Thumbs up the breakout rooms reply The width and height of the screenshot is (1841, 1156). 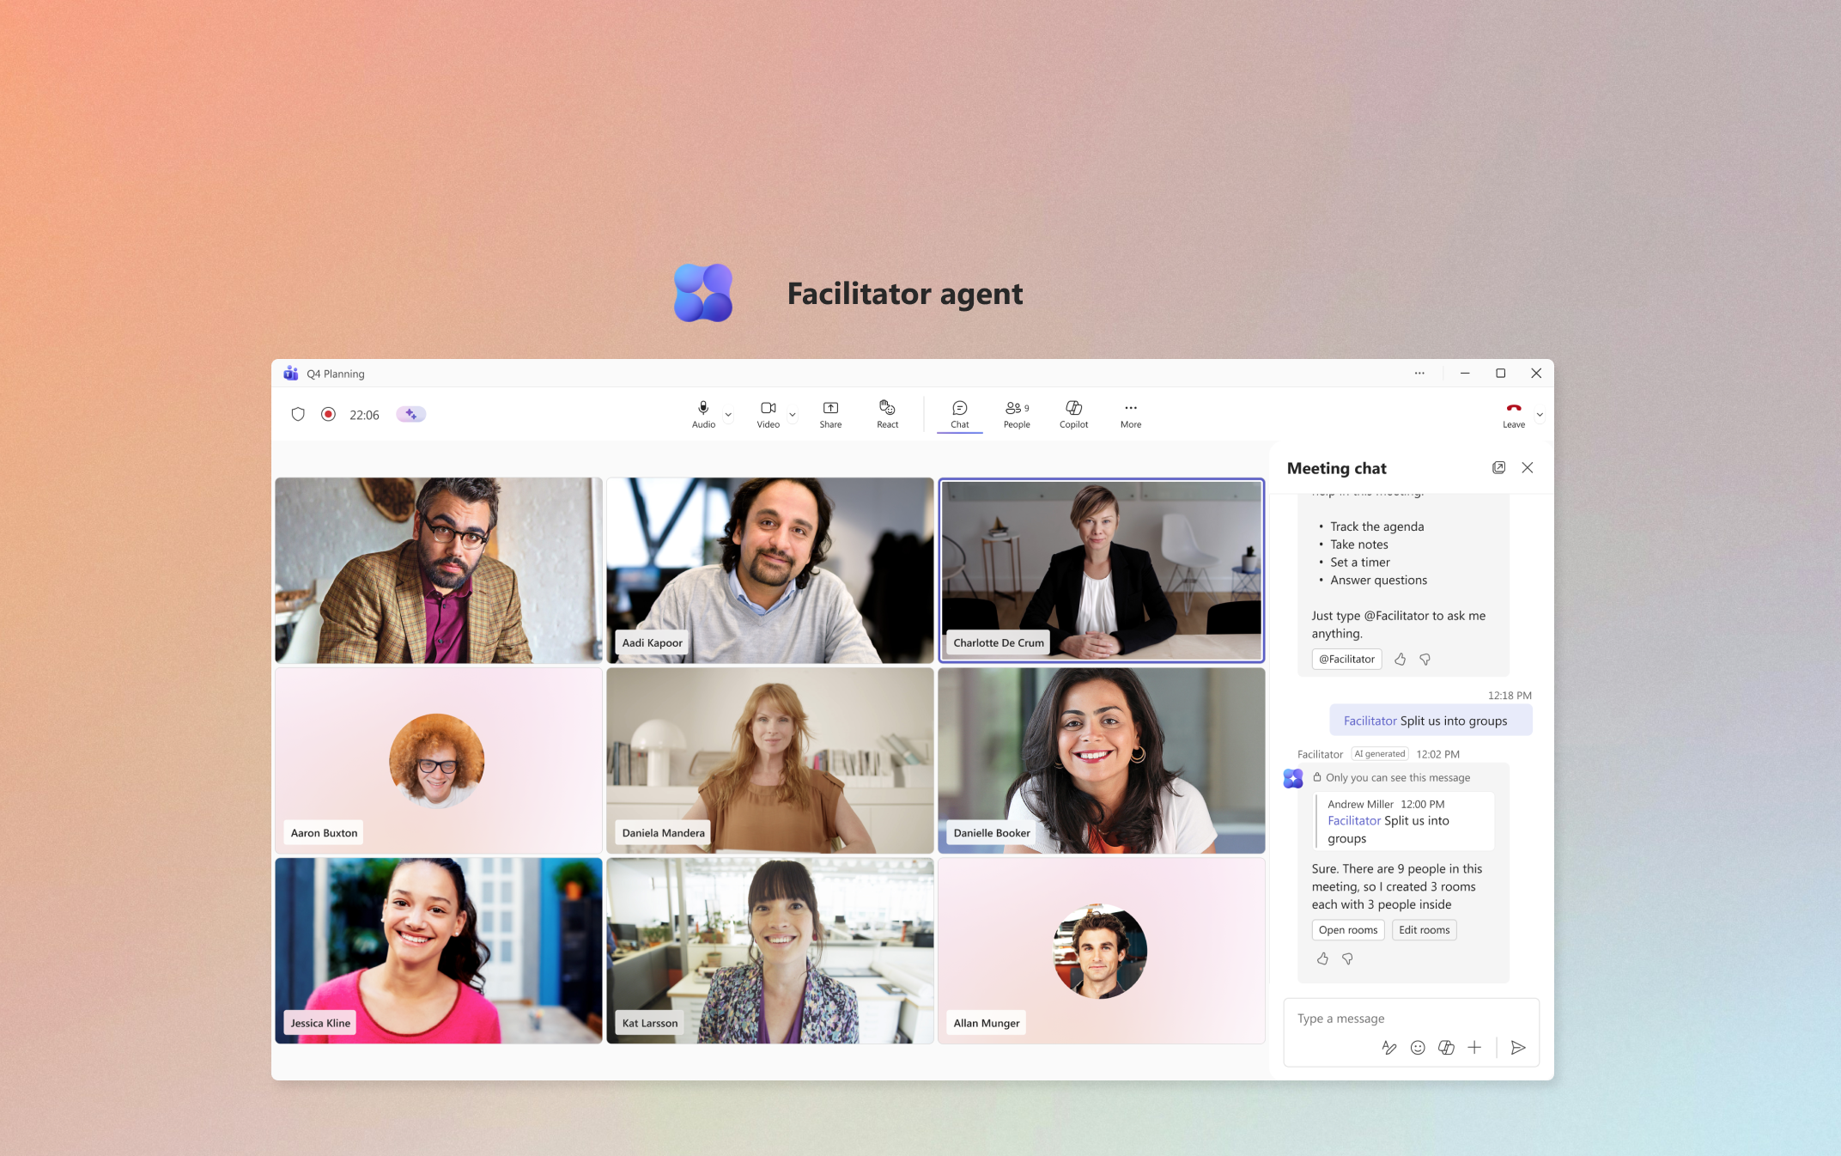[x=1322, y=958]
